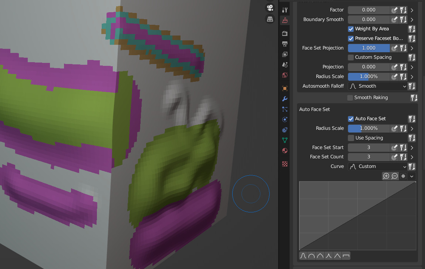Expand chevron on Face Set Count row
The height and width of the screenshot is (269, 425).
point(412,157)
